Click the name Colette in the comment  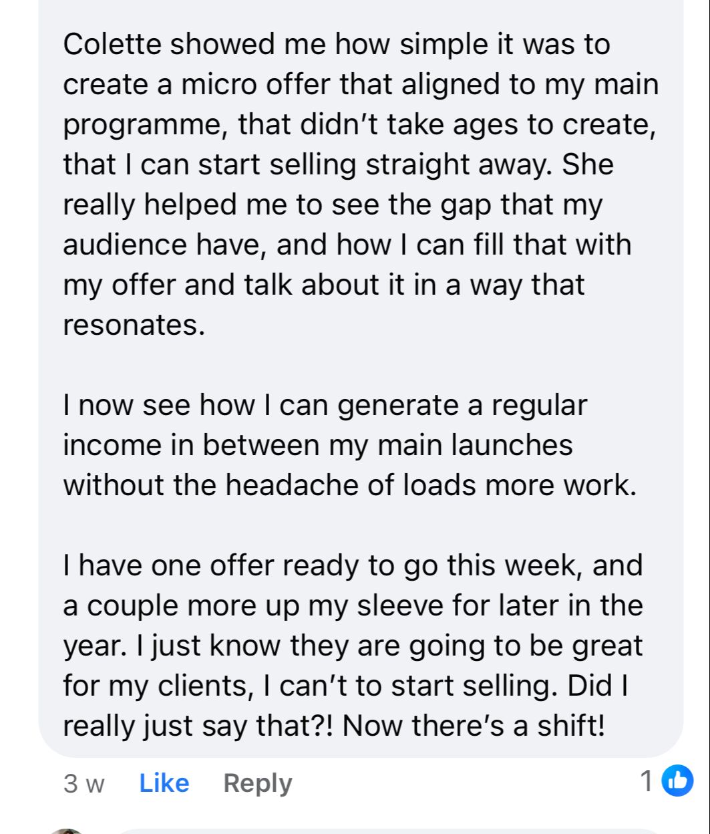click(112, 45)
